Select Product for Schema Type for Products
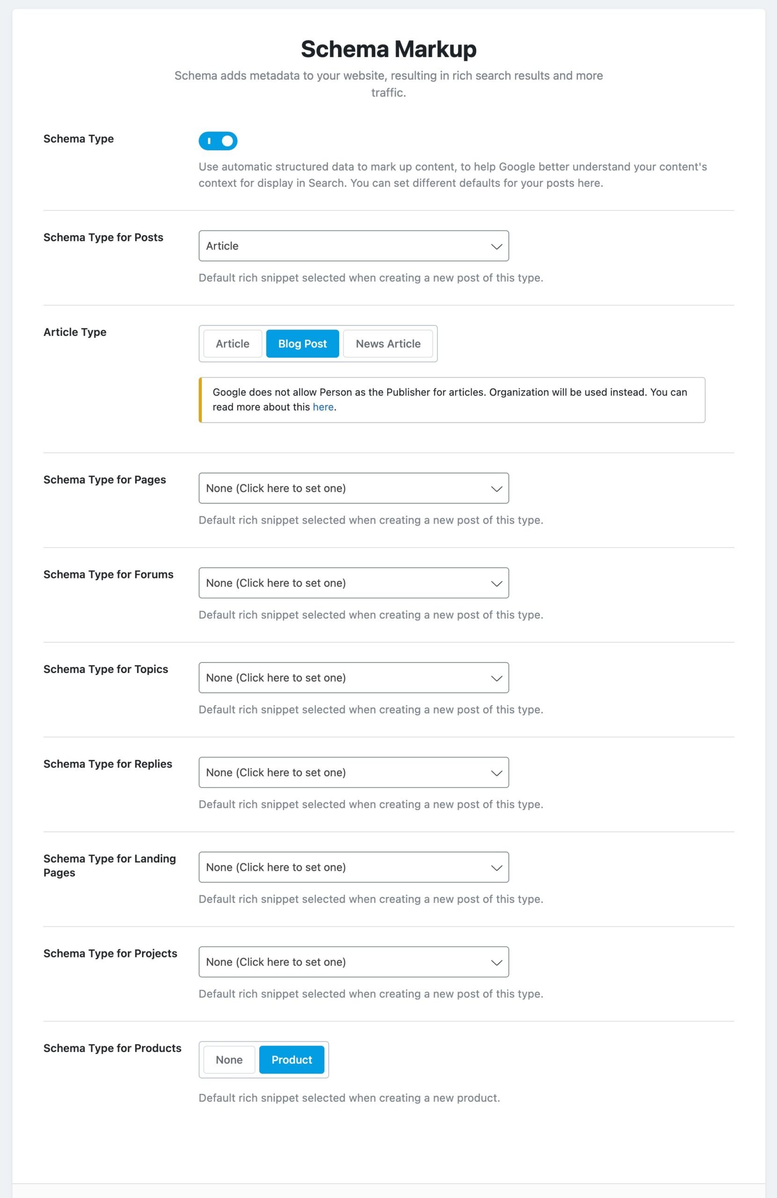This screenshot has height=1198, width=777. coord(291,1059)
